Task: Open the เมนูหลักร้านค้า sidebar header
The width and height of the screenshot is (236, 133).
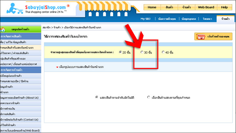Action: coord(20,29)
